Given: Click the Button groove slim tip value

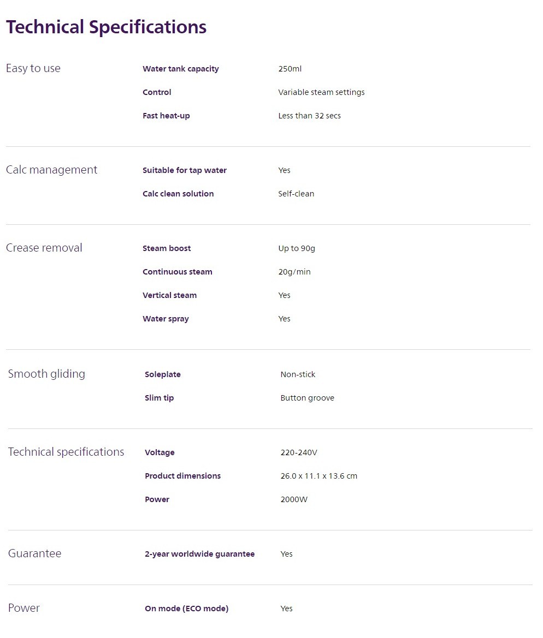Looking at the screenshot, I should [x=307, y=398].
